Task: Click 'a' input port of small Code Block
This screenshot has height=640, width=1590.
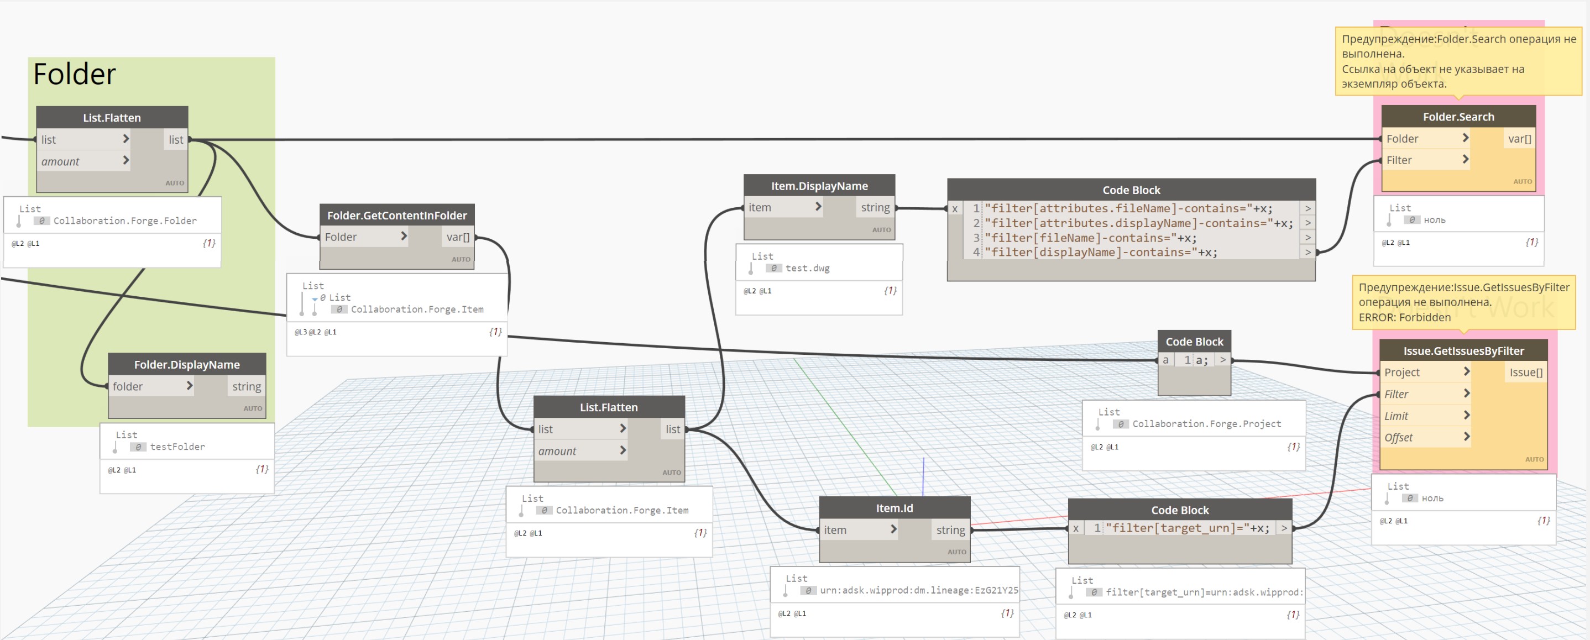Action: [x=1165, y=360]
